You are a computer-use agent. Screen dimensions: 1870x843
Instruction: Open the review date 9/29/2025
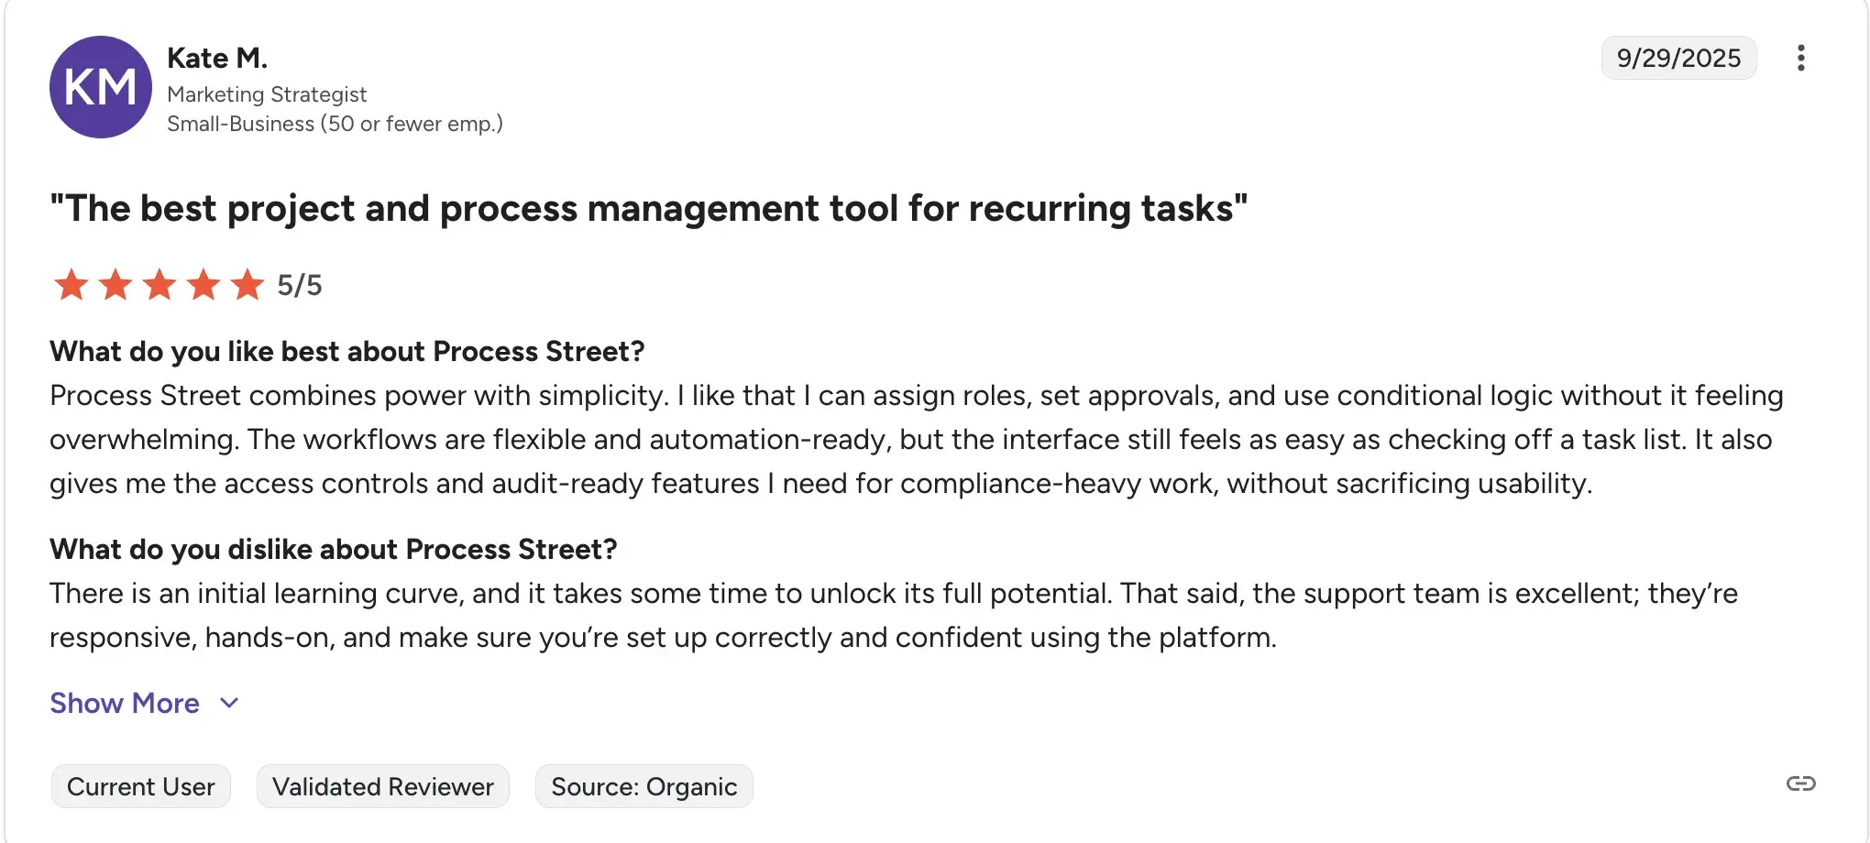(1678, 58)
